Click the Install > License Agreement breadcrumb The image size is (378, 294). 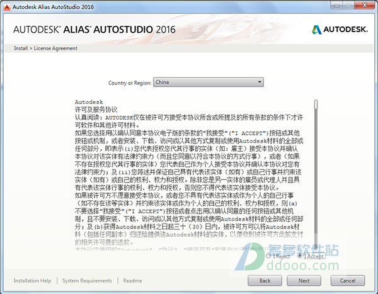[x=45, y=48]
